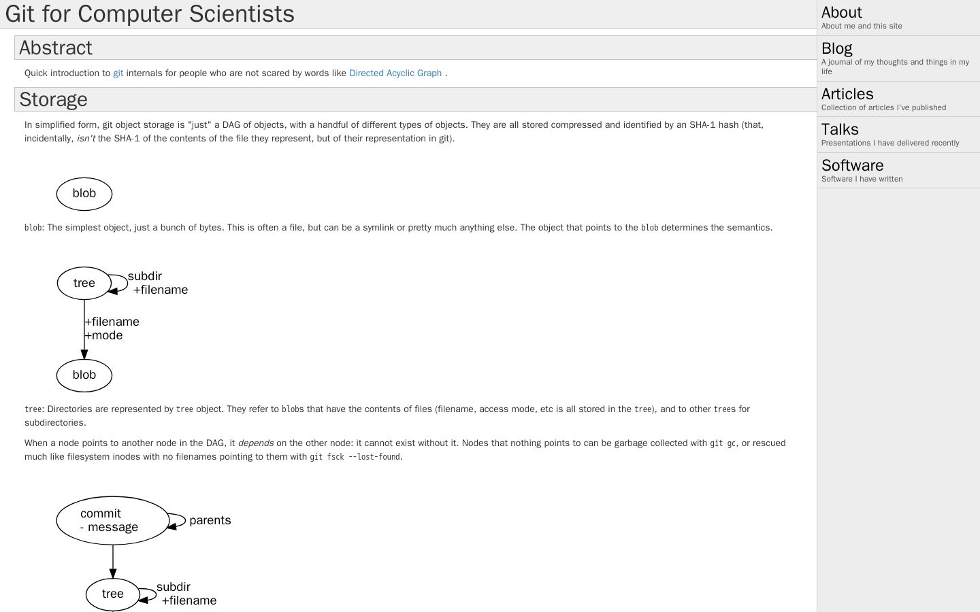This screenshot has width=980, height=612.
Task: Click the Storage section heading
Action: click(53, 99)
